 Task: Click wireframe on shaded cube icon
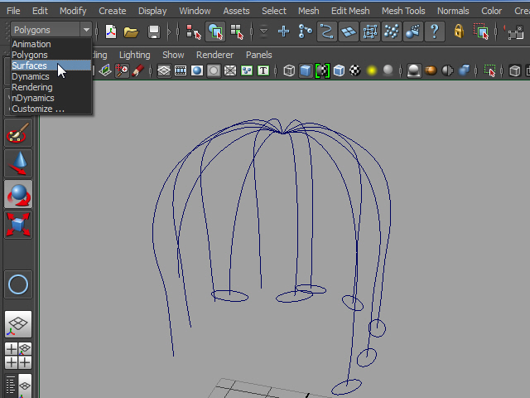339,70
